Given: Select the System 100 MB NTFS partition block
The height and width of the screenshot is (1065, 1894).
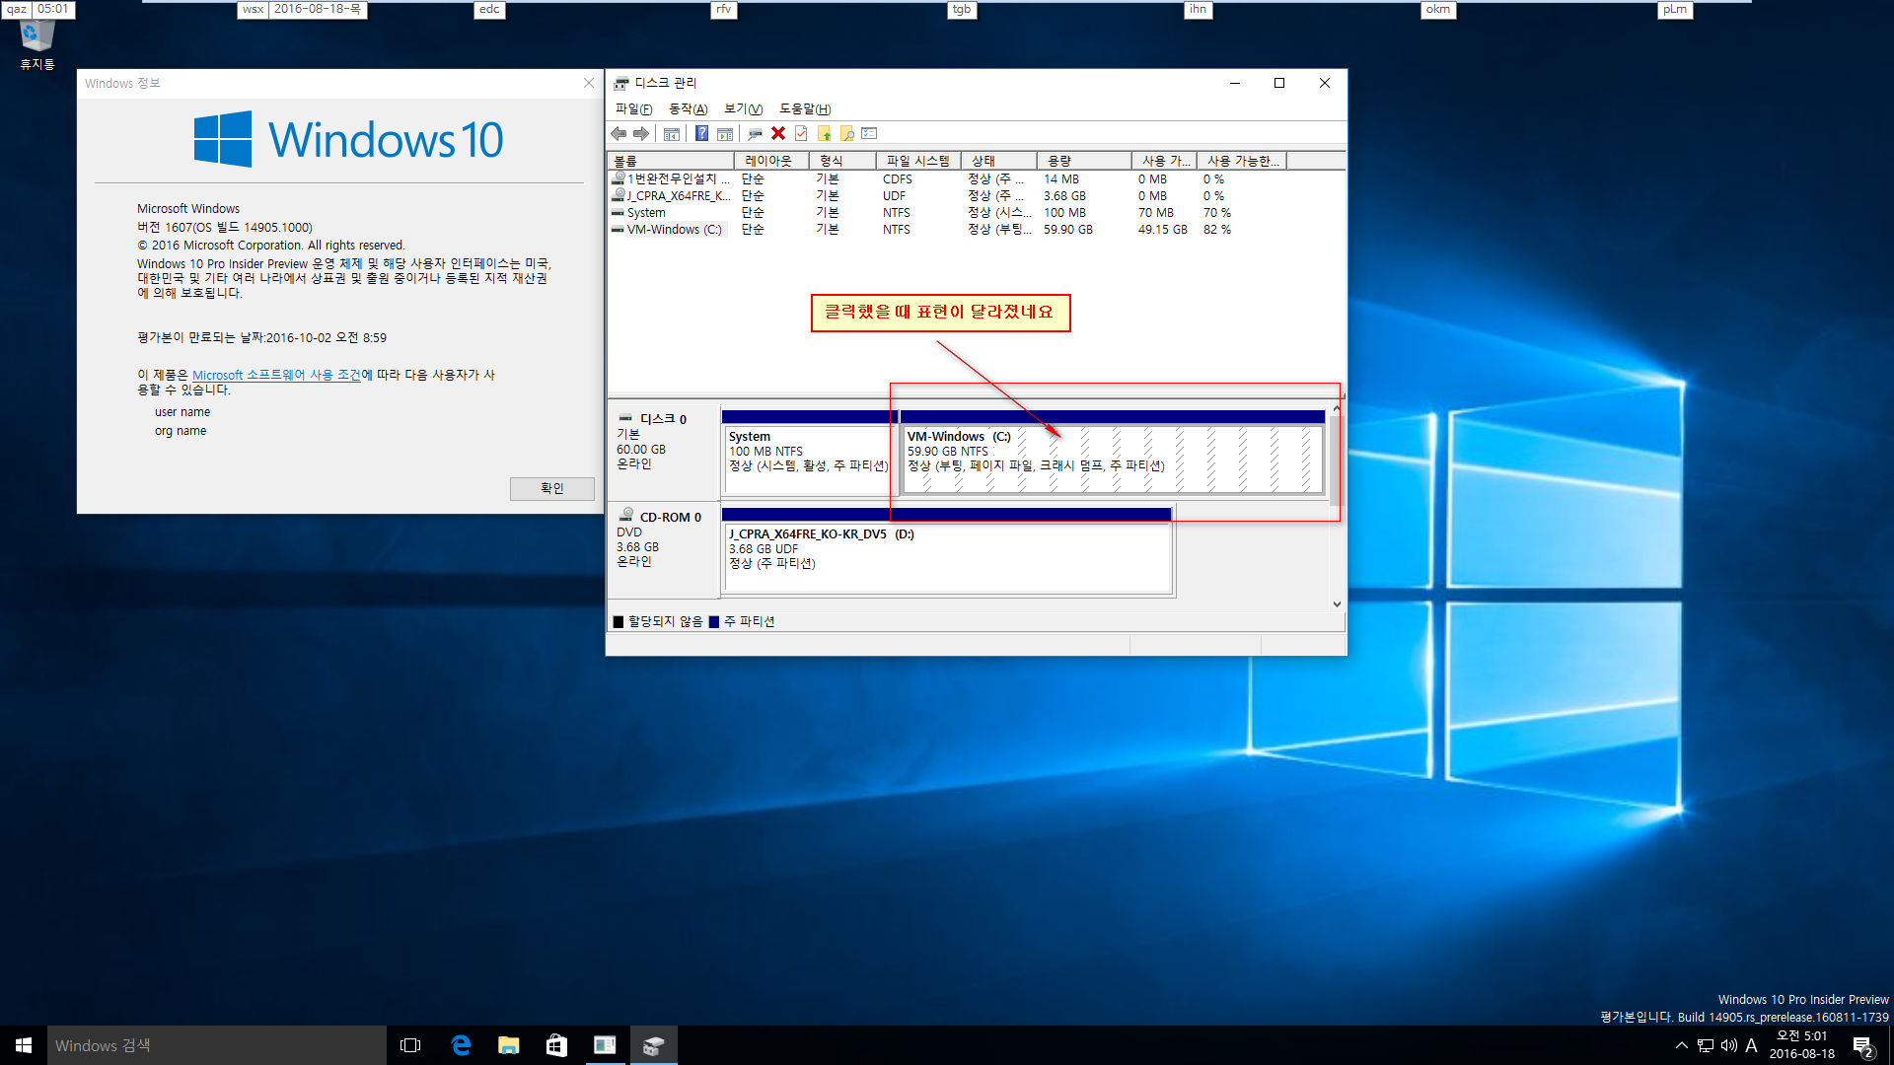Looking at the screenshot, I should point(809,454).
